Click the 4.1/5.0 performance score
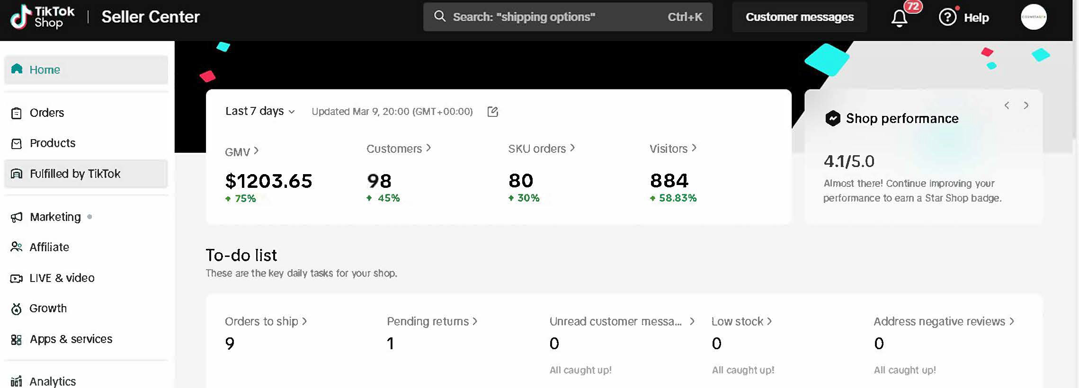This screenshot has height=388, width=1079. (x=849, y=161)
